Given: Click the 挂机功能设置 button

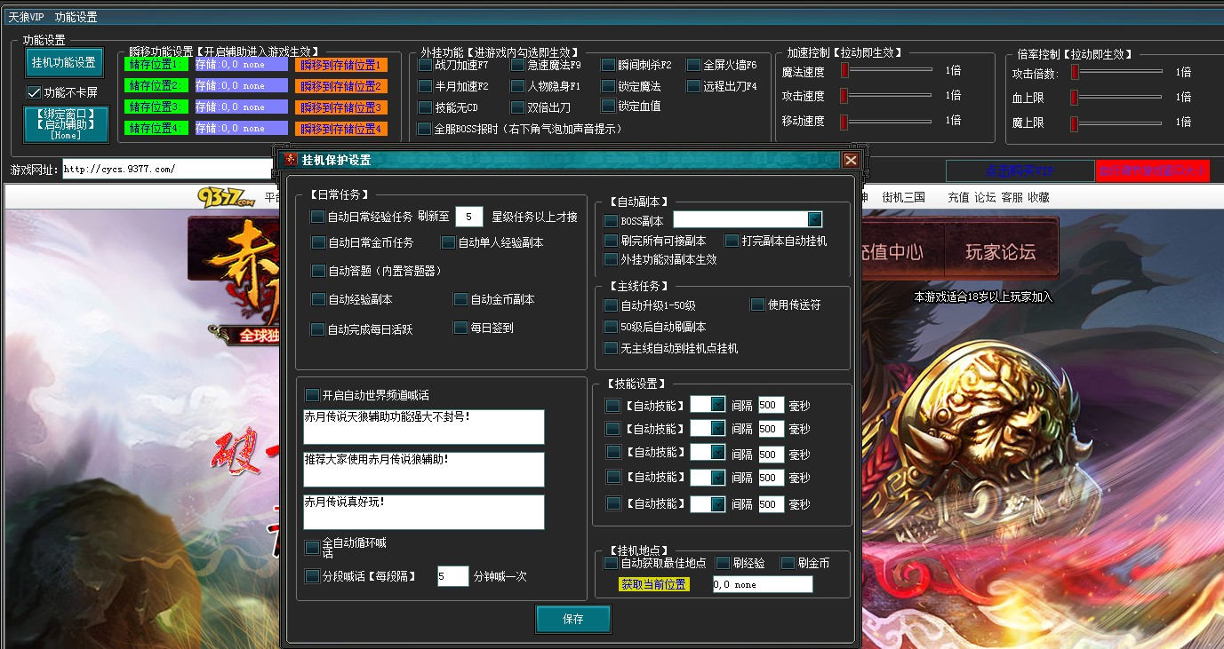Looking at the screenshot, I should (64, 63).
